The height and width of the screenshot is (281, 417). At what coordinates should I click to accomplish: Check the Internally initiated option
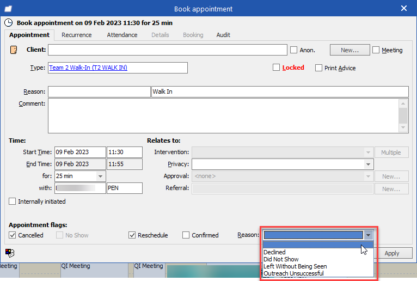(x=13, y=201)
